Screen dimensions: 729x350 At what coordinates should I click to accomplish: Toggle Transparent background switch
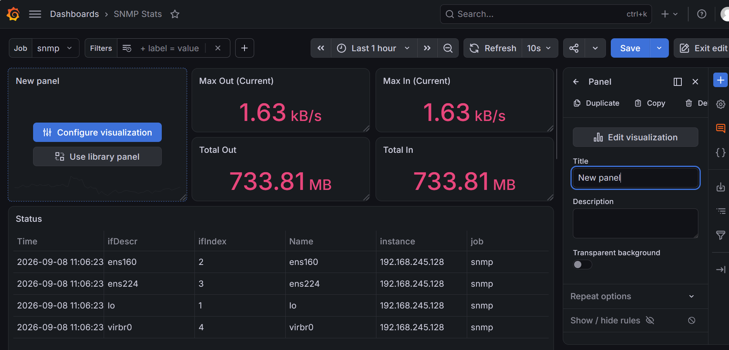pyautogui.click(x=582, y=265)
